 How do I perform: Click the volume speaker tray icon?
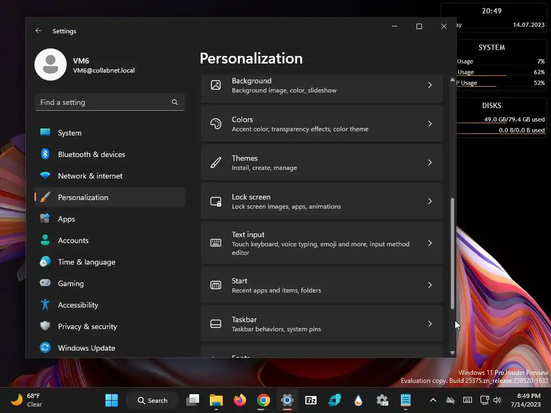coord(497,400)
